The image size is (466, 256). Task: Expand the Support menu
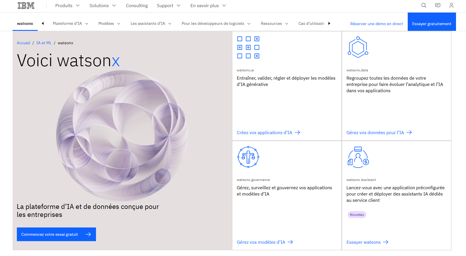[169, 6]
